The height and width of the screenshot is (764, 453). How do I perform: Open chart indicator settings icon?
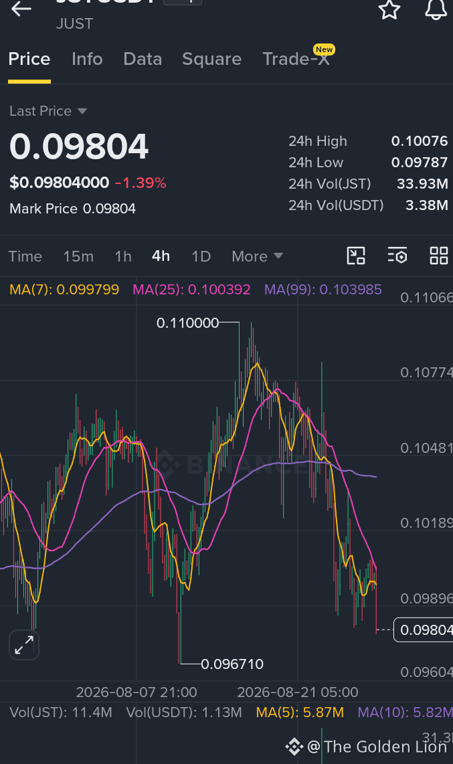tap(397, 256)
